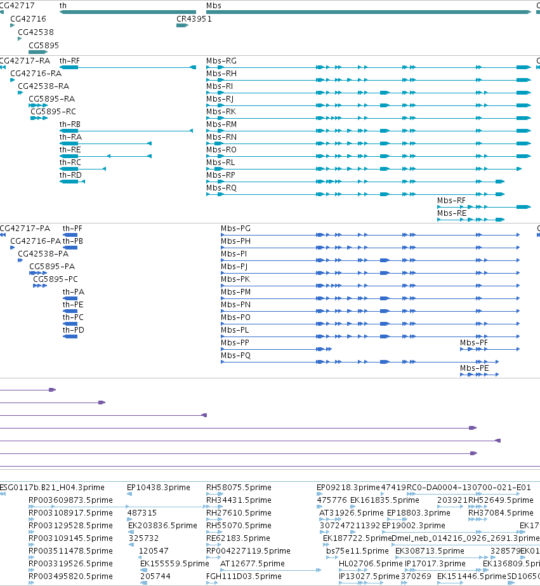Click the CR43951 gene feature
This screenshot has height=586, width=540.
point(182,25)
